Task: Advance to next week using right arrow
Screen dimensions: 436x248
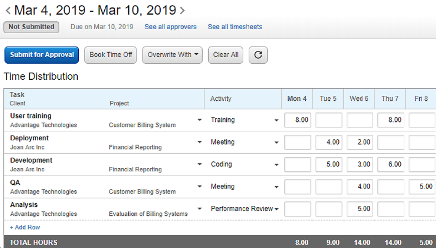Action: click(x=182, y=11)
